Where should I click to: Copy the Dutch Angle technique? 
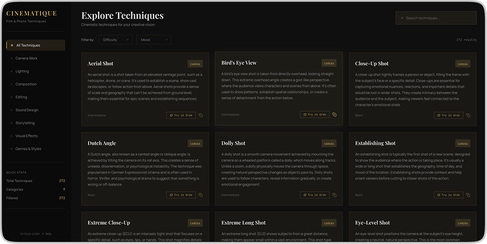201,195
